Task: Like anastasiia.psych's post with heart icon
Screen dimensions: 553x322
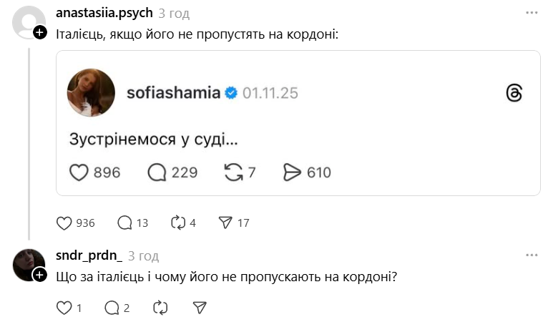Action: coord(64,223)
